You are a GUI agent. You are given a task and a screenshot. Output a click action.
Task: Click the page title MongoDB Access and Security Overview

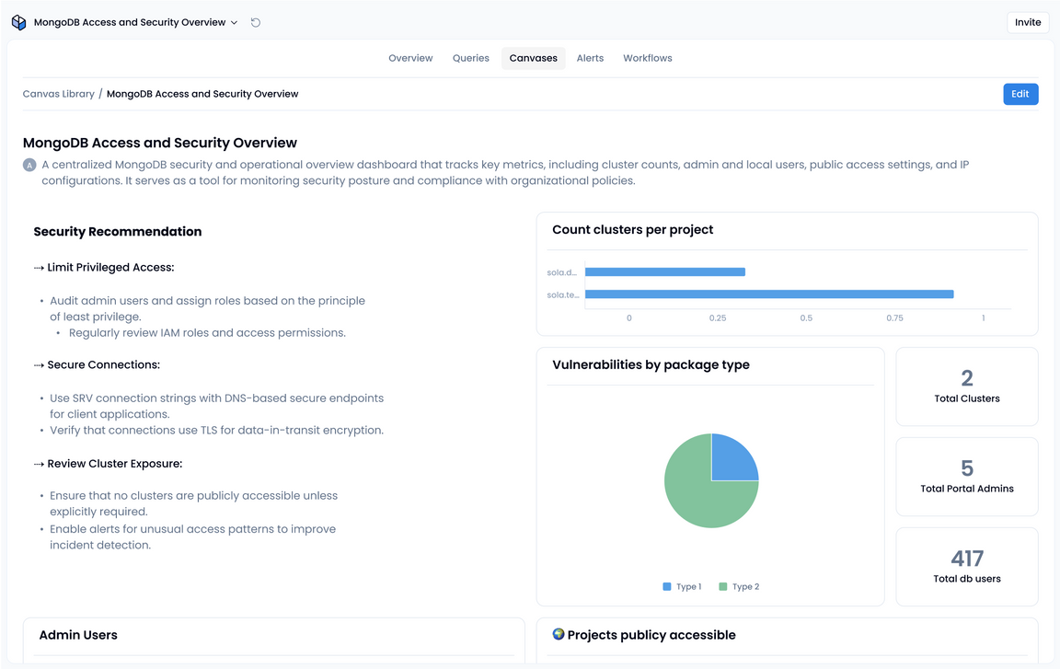160,143
